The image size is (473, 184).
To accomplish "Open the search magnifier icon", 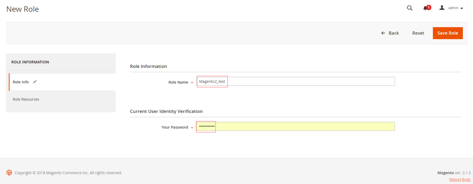I will [x=410, y=8].
